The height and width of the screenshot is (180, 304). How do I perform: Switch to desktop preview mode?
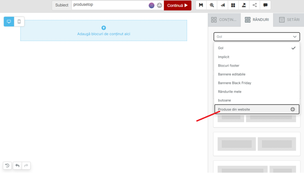(9, 22)
